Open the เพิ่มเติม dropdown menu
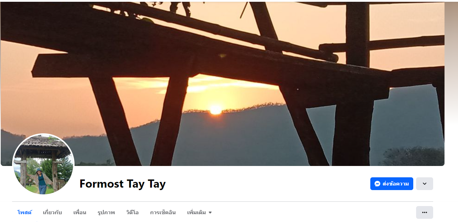 point(200,212)
